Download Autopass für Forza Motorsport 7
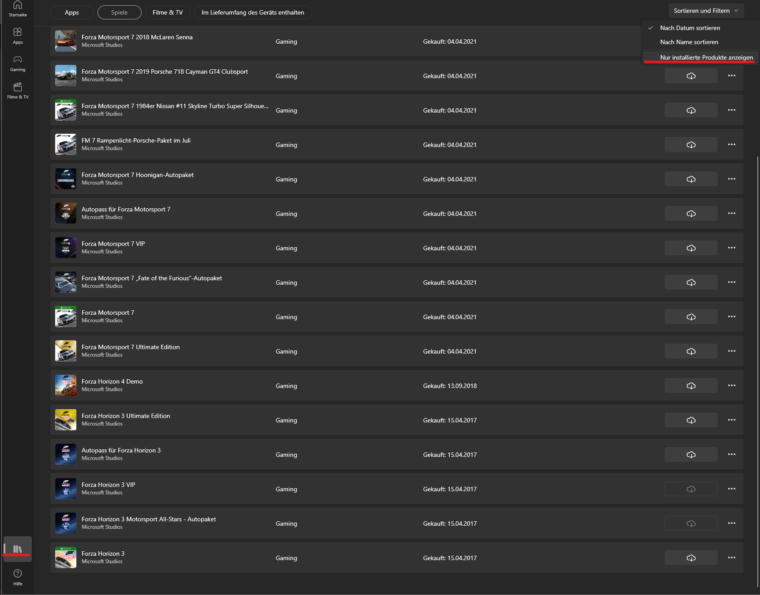This screenshot has height=595, width=760. 691,214
